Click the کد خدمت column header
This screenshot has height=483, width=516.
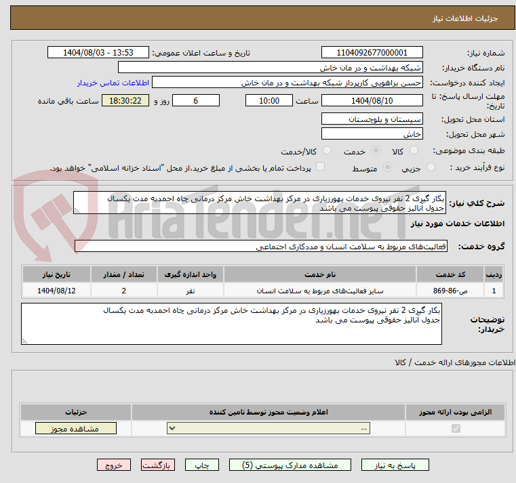click(x=450, y=274)
